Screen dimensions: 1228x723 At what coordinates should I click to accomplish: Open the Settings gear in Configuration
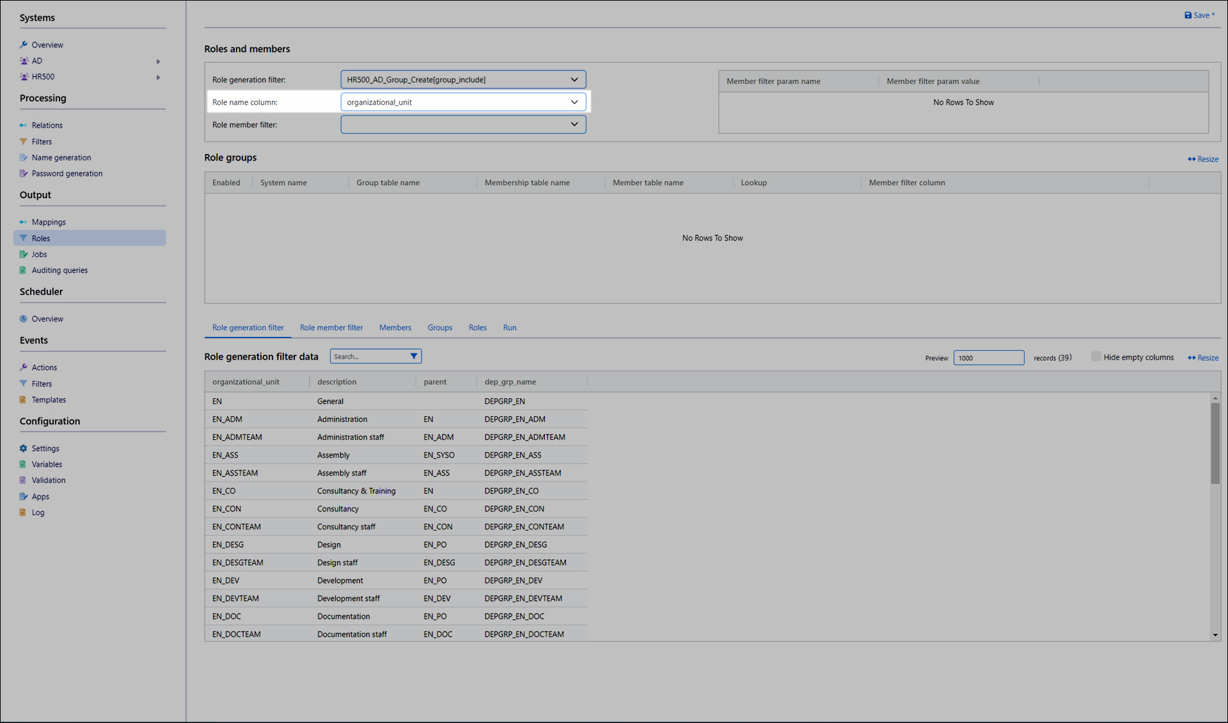(x=24, y=448)
